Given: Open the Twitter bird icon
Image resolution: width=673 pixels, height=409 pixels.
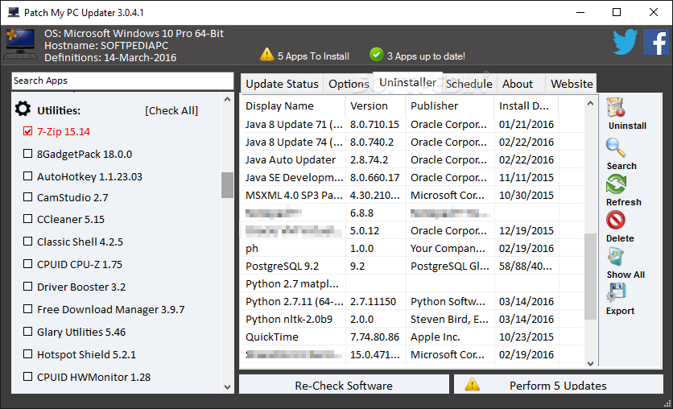Looking at the screenshot, I should [625, 42].
